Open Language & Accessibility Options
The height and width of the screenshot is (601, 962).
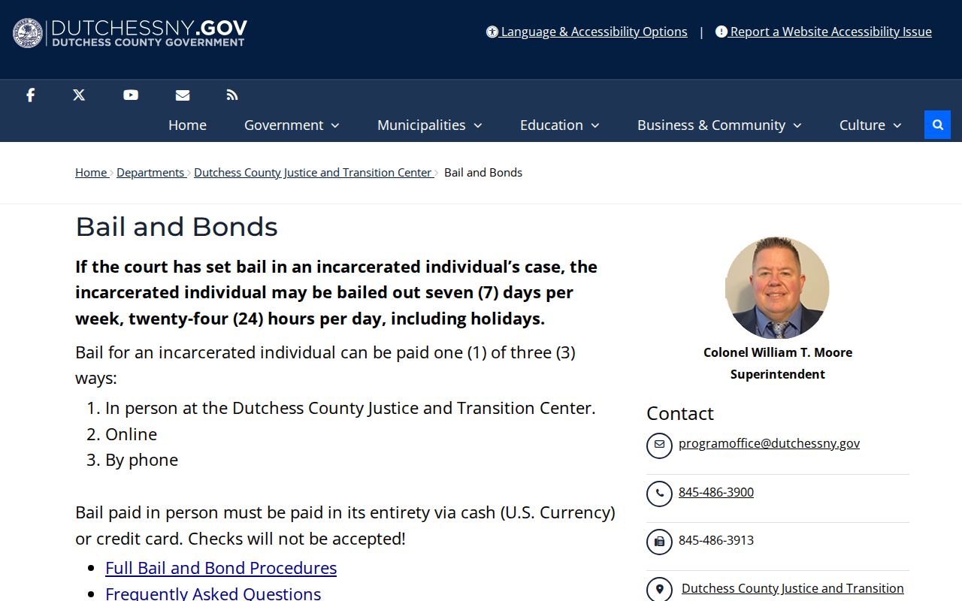[x=587, y=32]
